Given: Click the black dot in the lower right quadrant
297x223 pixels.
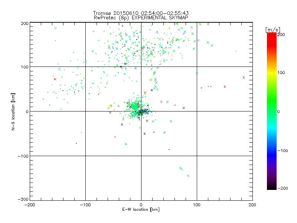Looking at the screenshot, I should point(169,149).
